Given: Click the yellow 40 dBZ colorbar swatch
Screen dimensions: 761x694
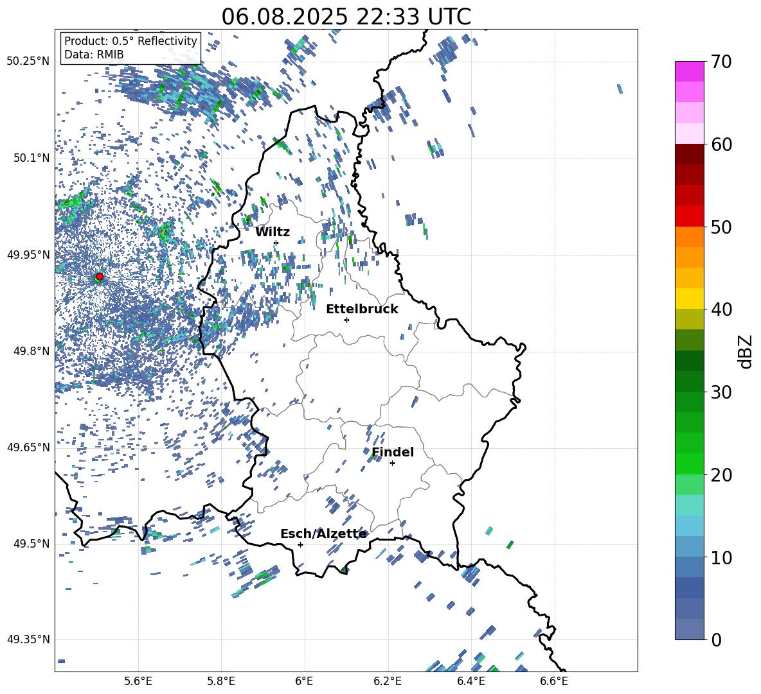Looking at the screenshot, I should pyautogui.click(x=690, y=299).
